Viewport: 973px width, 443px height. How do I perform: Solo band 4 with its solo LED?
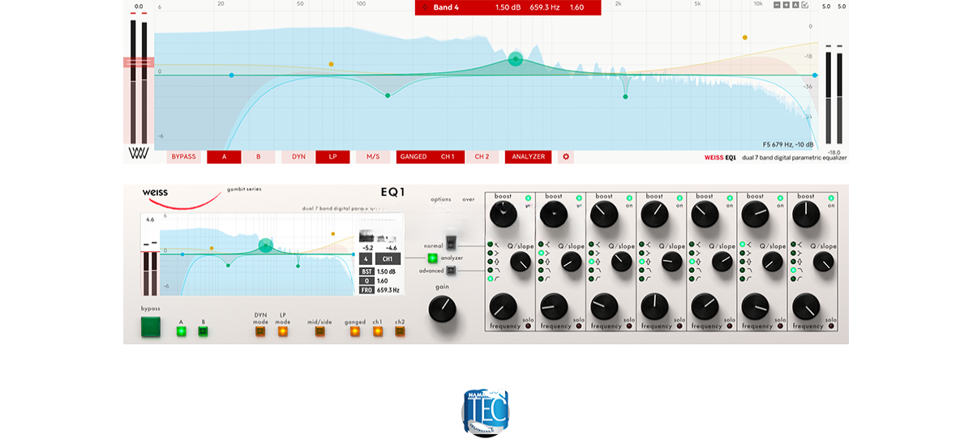[679, 326]
